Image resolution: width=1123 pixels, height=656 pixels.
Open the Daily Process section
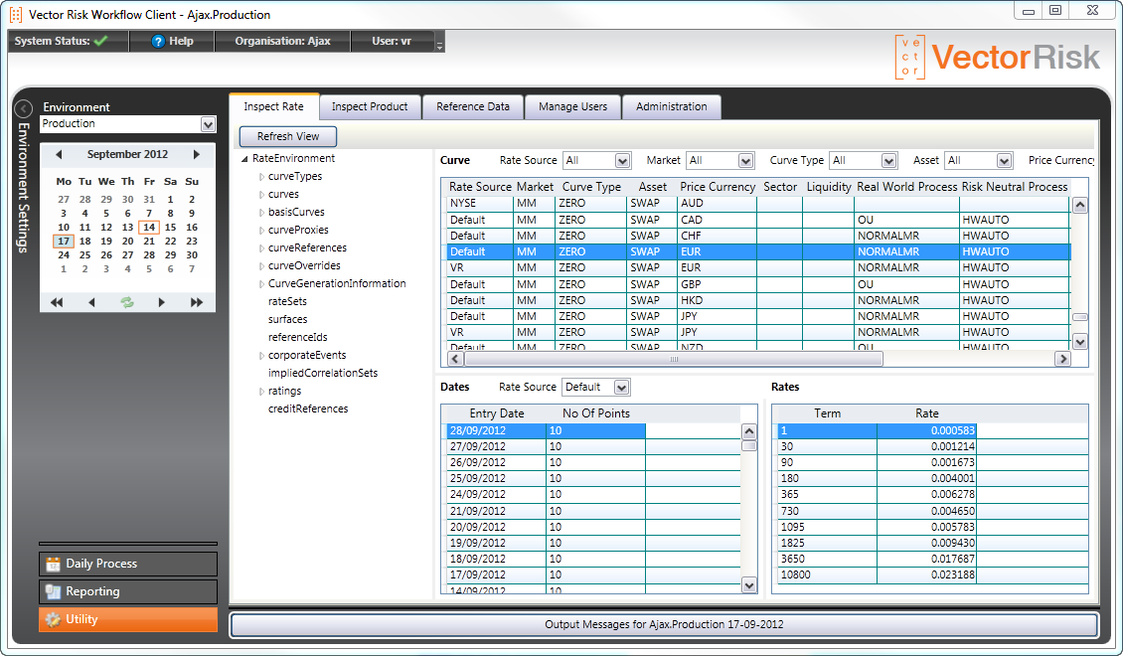coord(128,564)
